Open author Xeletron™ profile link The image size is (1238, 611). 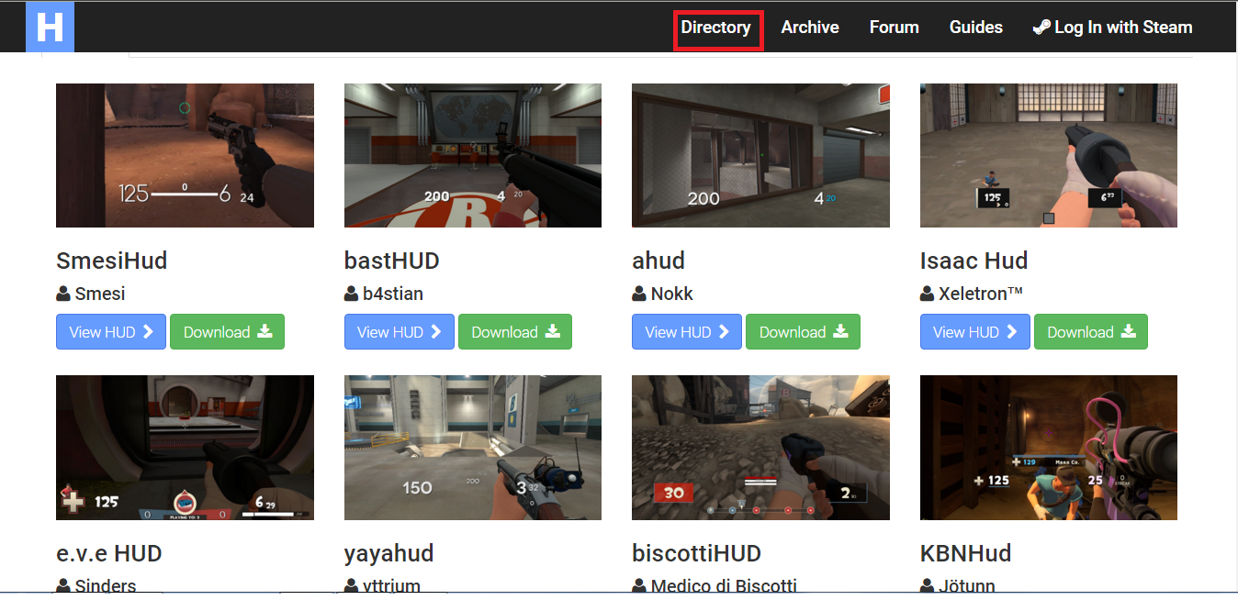click(x=981, y=294)
